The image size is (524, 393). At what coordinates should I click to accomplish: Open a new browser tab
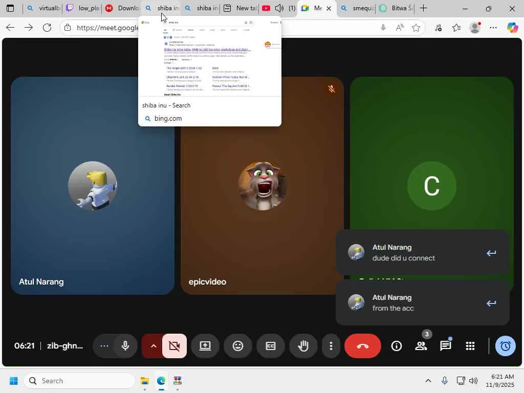click(x=423, y=8)
